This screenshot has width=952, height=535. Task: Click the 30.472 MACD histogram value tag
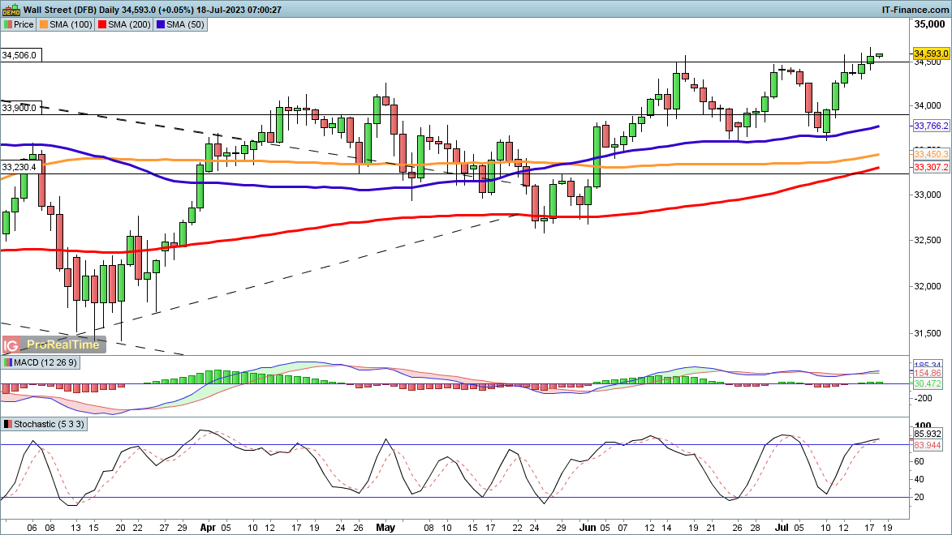(x=928, y=384)
